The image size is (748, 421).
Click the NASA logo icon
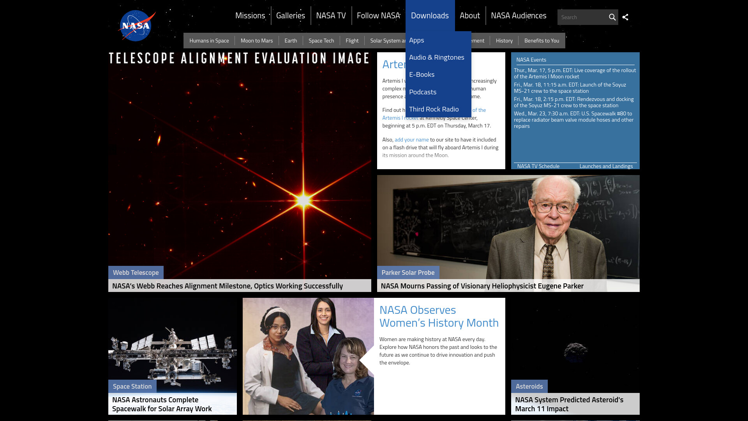click(137, 26)
